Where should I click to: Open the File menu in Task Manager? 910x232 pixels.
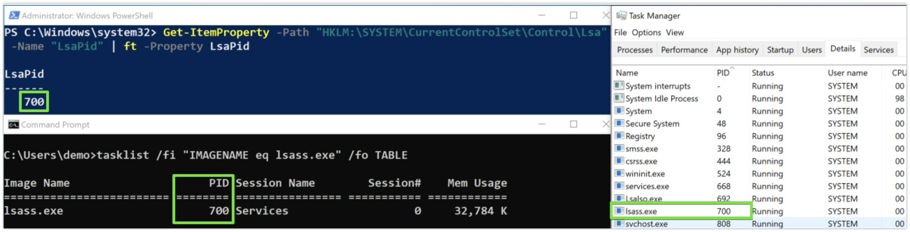(621, 33)
